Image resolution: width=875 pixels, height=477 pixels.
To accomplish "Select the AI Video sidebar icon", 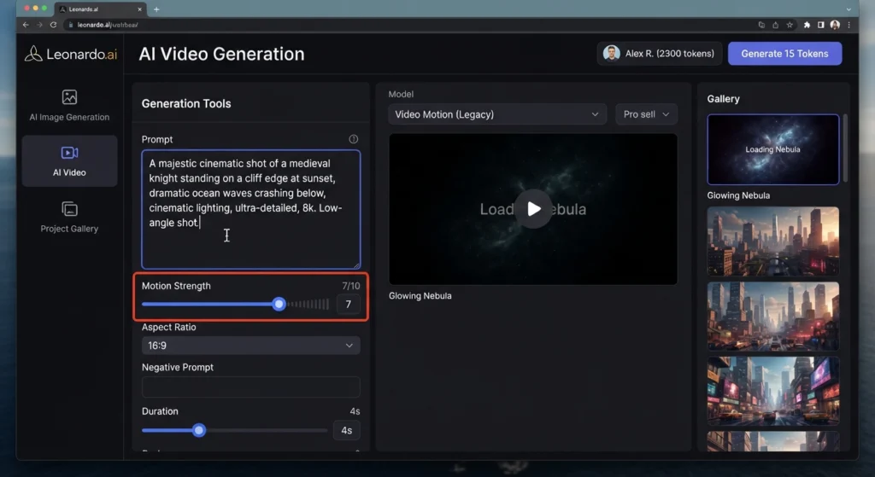I will coord(69,153).
